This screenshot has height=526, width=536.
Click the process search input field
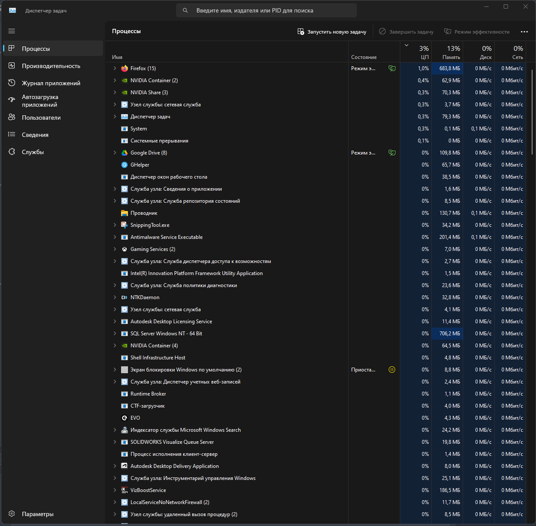pos(266,10)
